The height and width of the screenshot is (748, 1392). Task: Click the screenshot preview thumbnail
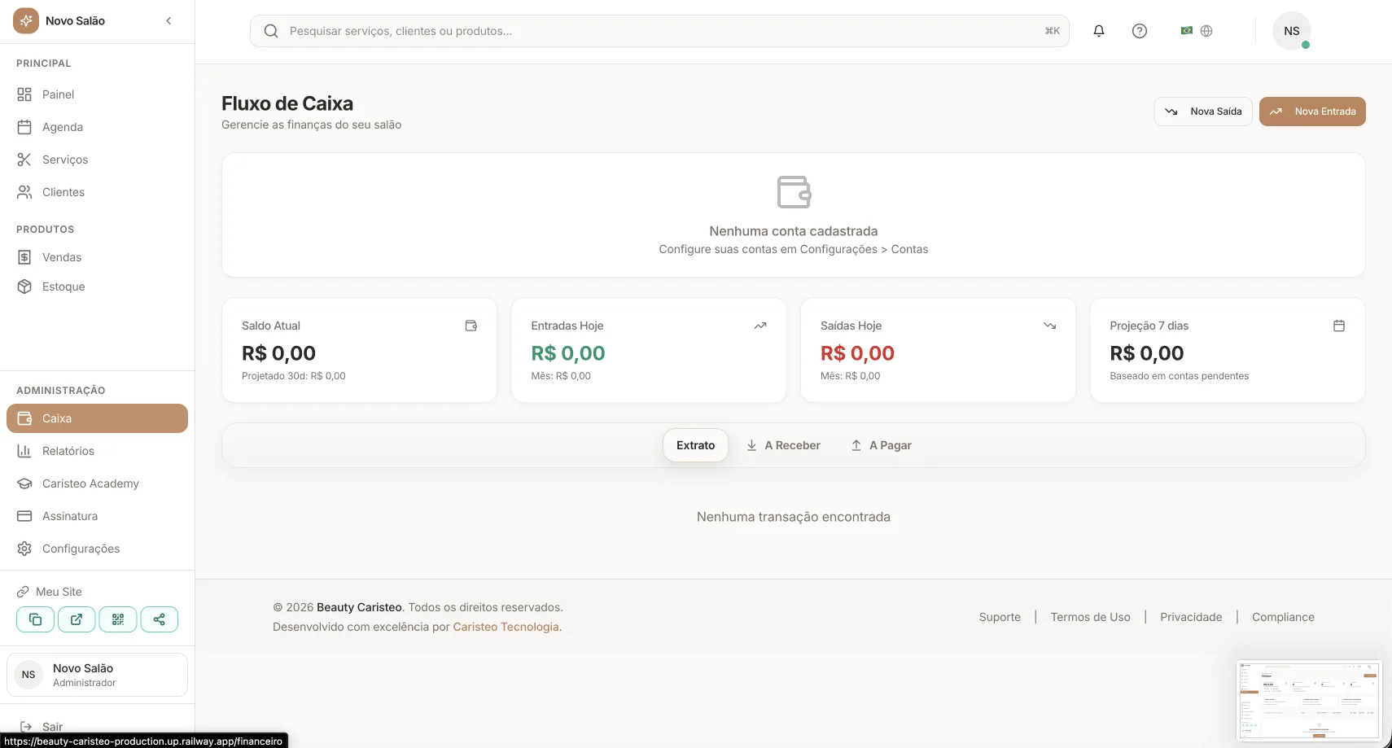pos(1309,700)
